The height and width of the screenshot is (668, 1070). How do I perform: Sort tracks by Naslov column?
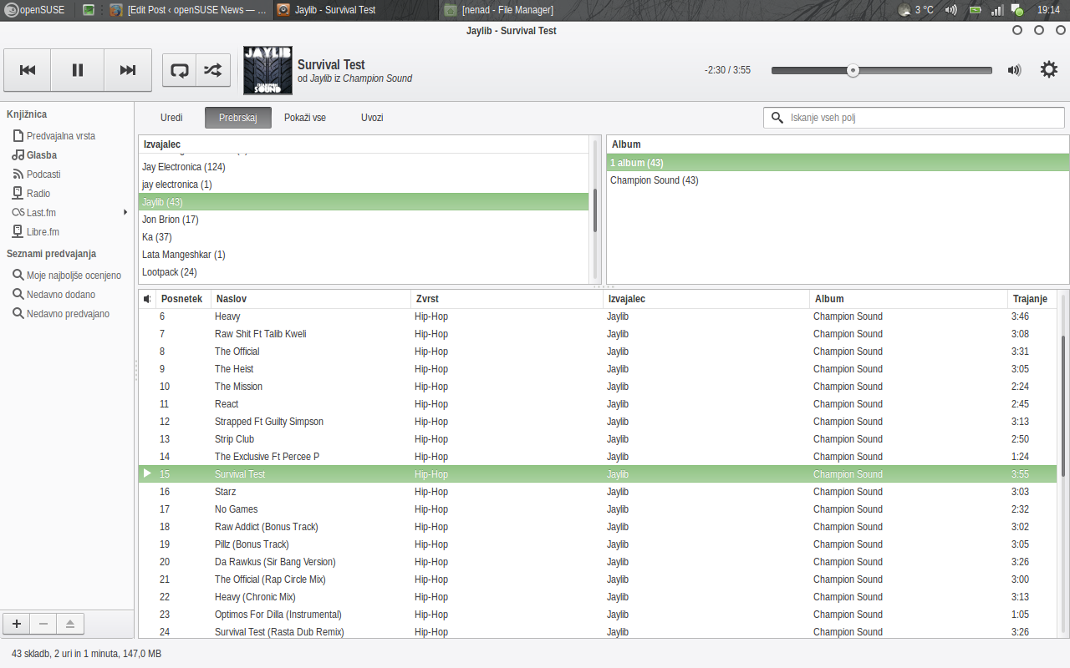tap(311, 299)
